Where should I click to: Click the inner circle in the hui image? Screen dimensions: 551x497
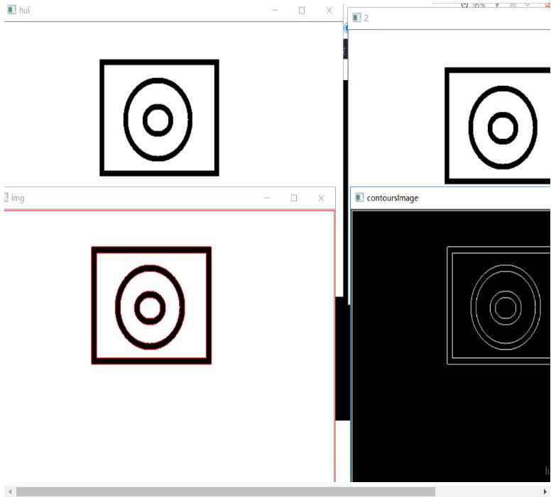(158, 120)
